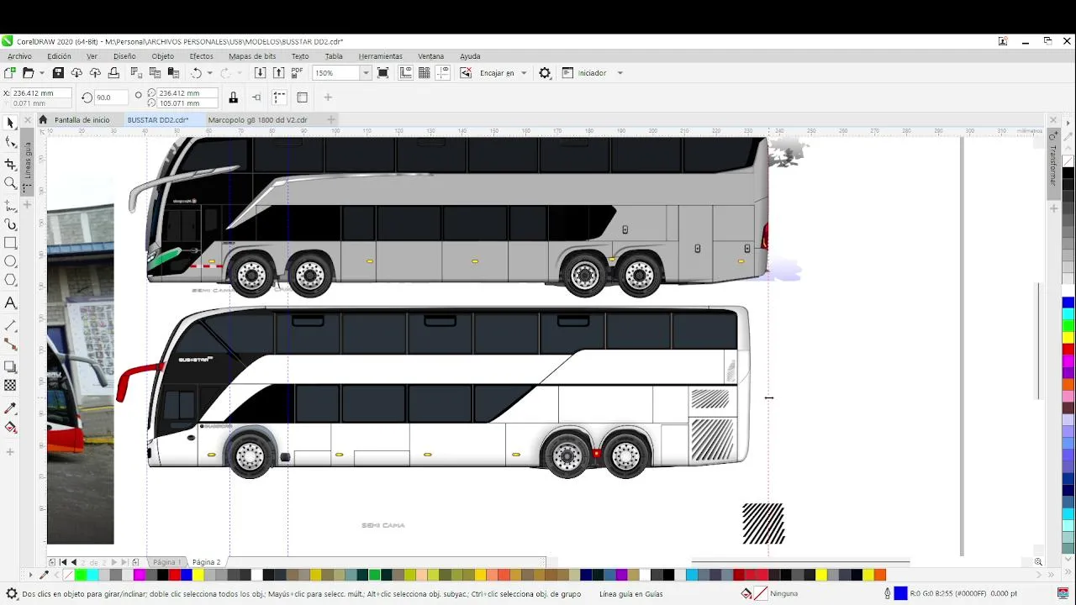Screen dimensions: 1076x605
Task: Select the Interactive Fill tool
Action: click(x=10, y=428)
